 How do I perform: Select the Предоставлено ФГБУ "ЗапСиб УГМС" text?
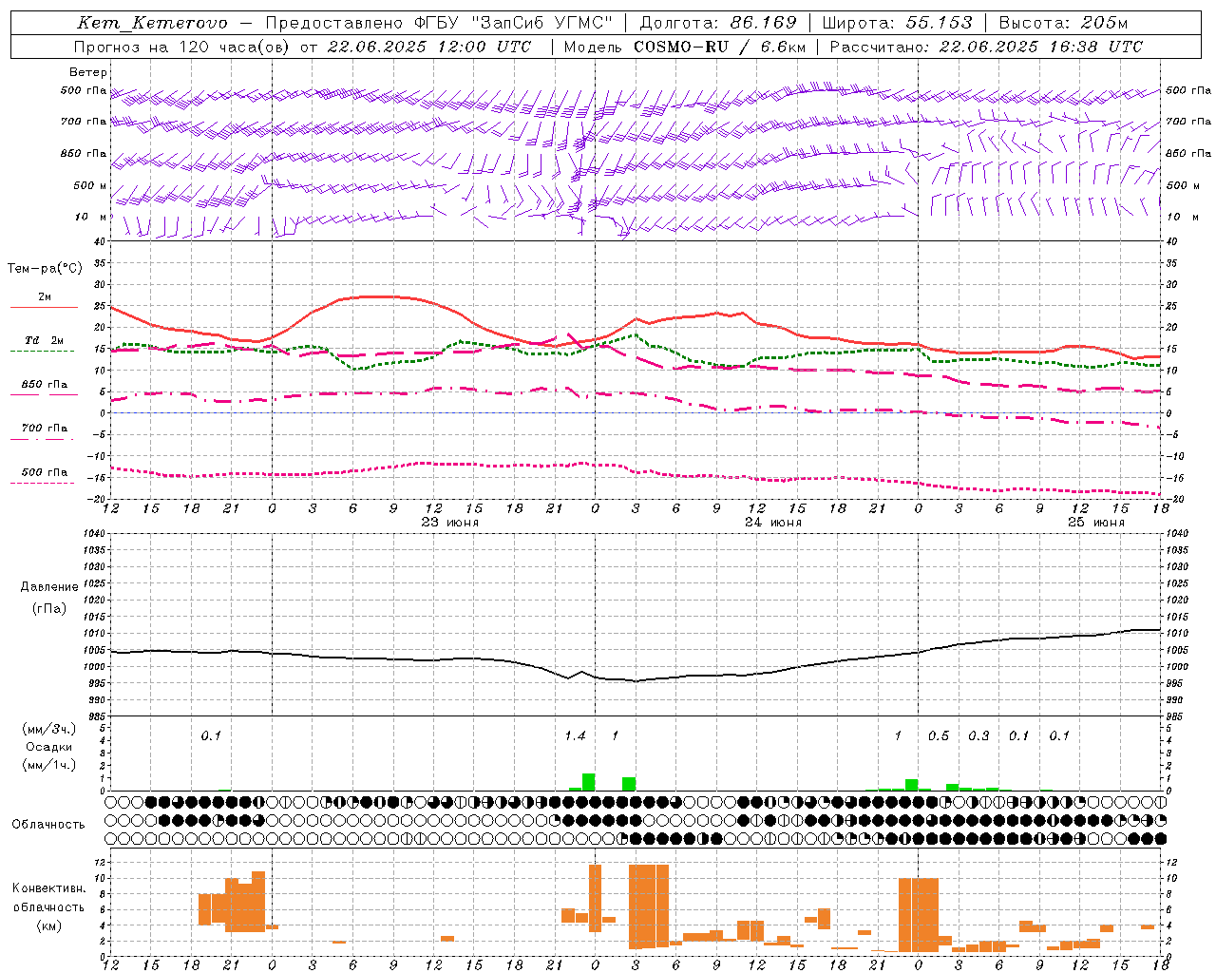coord(439,23)
